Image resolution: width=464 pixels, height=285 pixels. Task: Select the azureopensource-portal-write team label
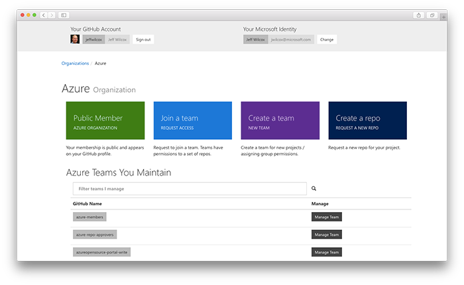click(x=102, y=252)
